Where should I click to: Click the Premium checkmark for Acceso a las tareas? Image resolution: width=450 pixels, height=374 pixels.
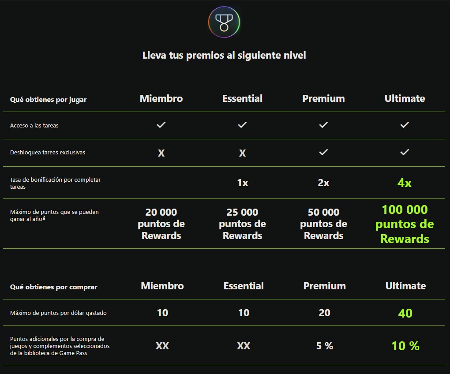click(323, 125)
